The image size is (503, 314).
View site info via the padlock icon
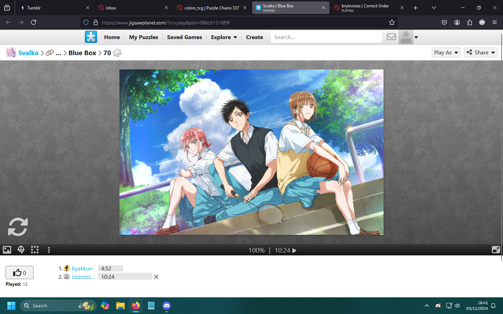tap(95, 22)
